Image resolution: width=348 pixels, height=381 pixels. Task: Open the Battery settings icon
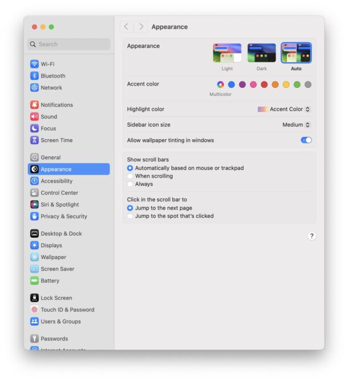pyautogui.click(x=34, y=281)
